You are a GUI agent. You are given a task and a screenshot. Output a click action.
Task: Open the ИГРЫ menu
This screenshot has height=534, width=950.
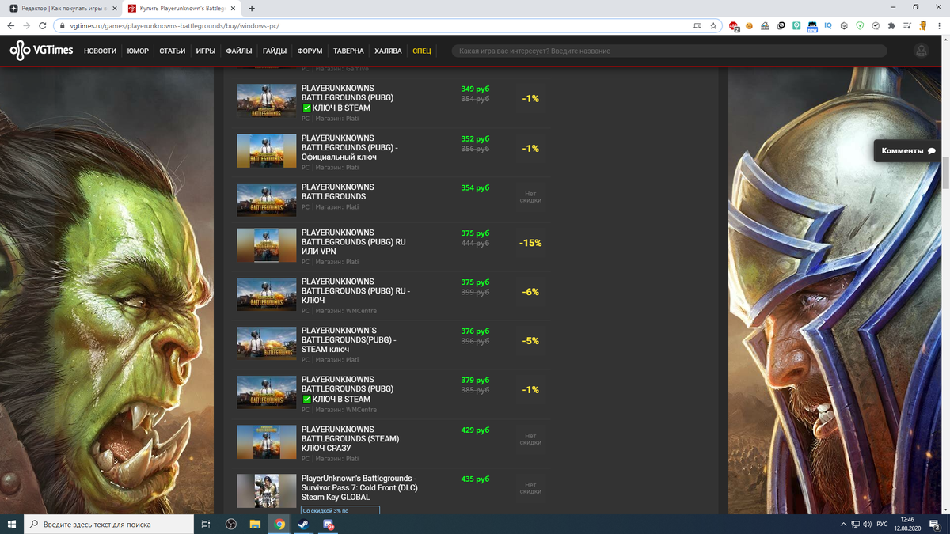[206, 51]
